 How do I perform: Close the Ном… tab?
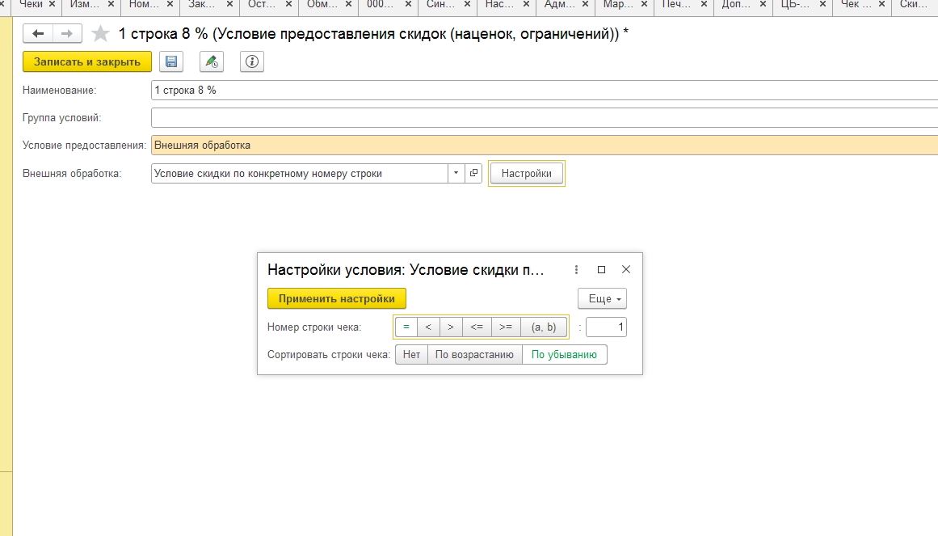[170, 4]
